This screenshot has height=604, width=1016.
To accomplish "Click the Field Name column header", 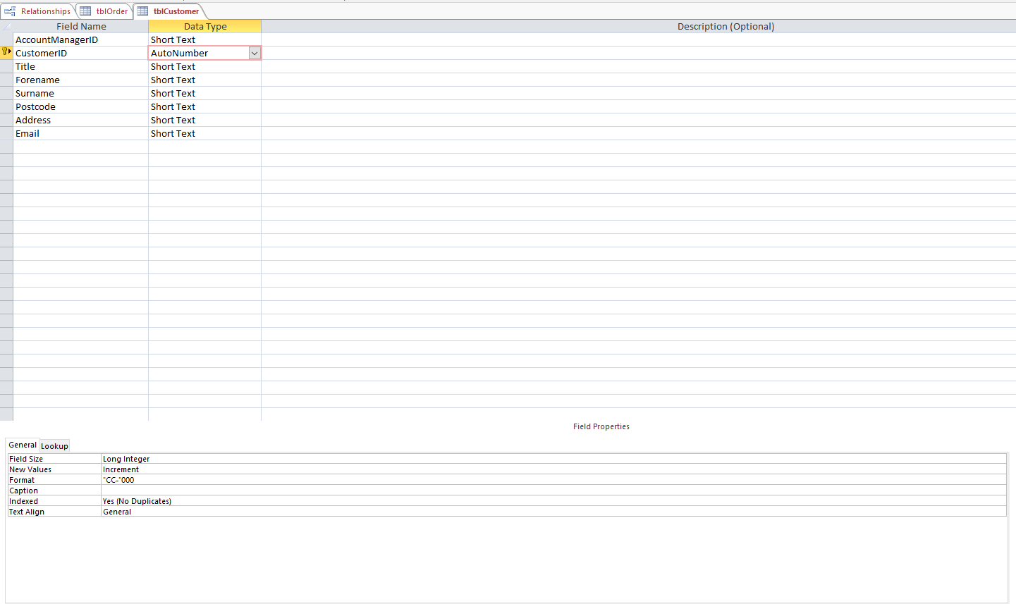I will tap(81, 27).
